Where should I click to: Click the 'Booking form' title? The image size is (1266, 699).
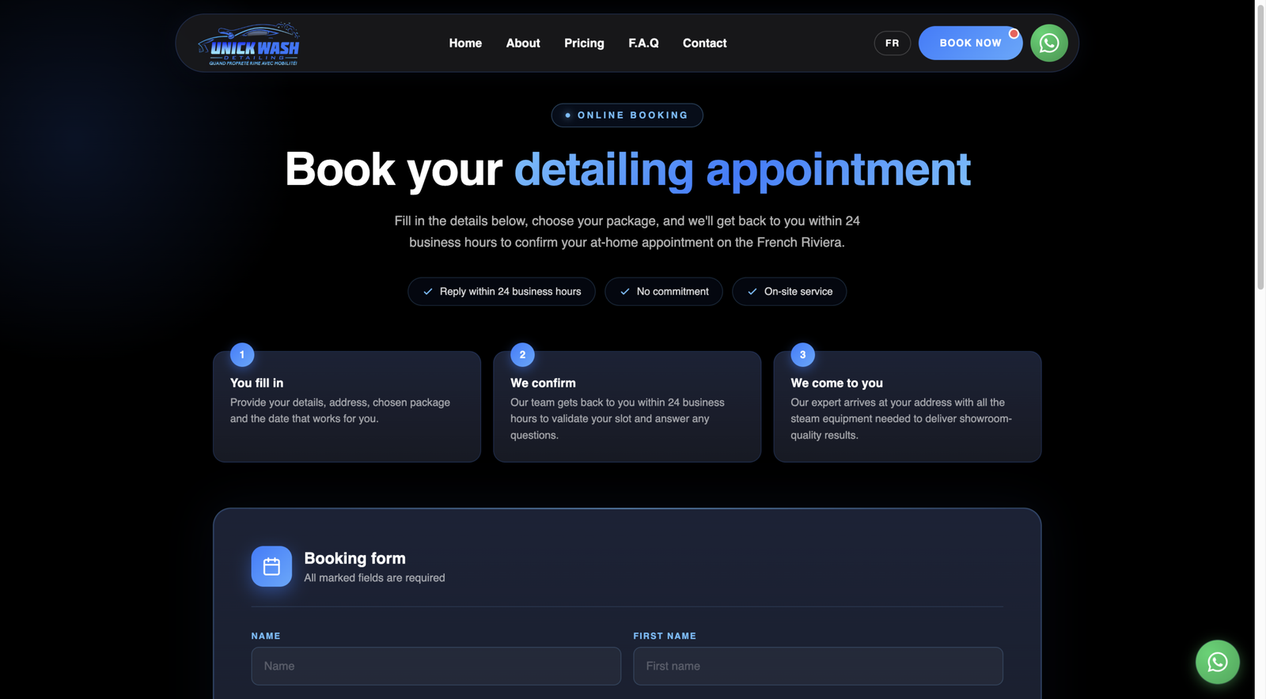click(x=354, y=558)
